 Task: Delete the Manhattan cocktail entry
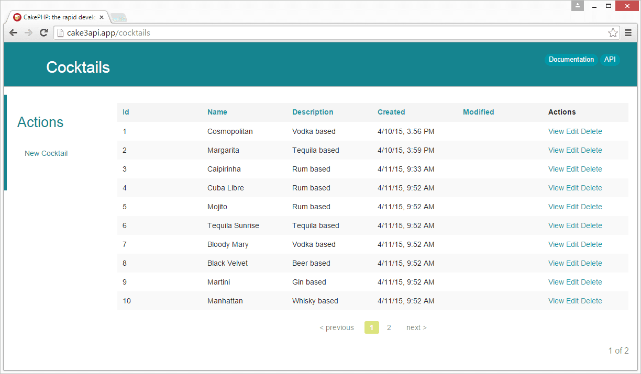click(591, 301)
